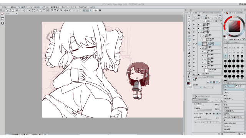This screenshot has height=138, width=246.
Task: Hide the topmost layer folder via eye icon
Action: click(x=194, y=25)
